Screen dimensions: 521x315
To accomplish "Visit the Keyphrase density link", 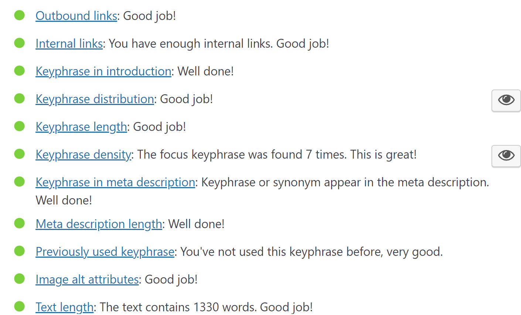I will click(x=83, y=155).
